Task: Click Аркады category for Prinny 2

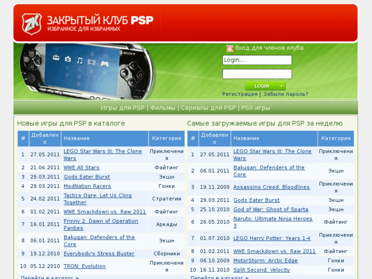Action: click(x=166, y=224)
